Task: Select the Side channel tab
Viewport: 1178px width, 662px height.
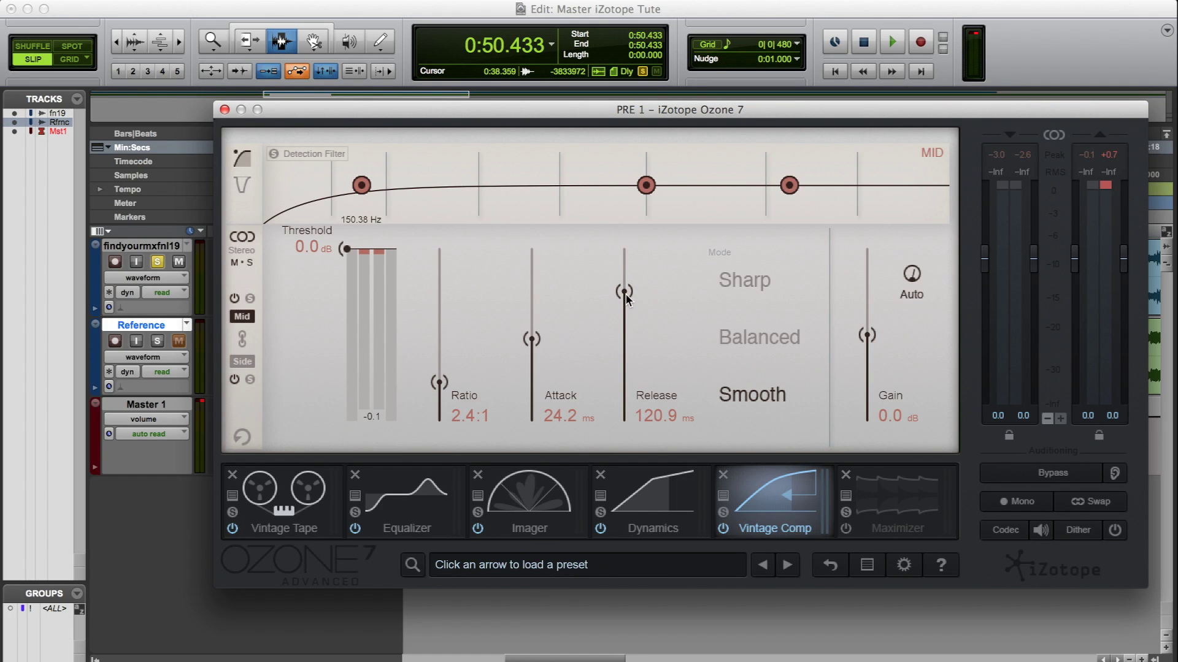Action: point(242,361)
